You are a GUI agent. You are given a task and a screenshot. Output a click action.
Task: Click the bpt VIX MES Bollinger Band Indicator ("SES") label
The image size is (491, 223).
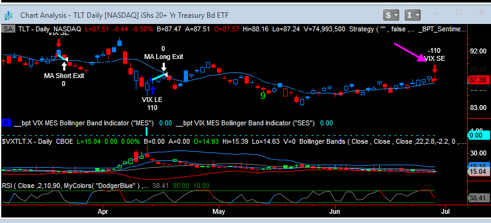(245, 123)
